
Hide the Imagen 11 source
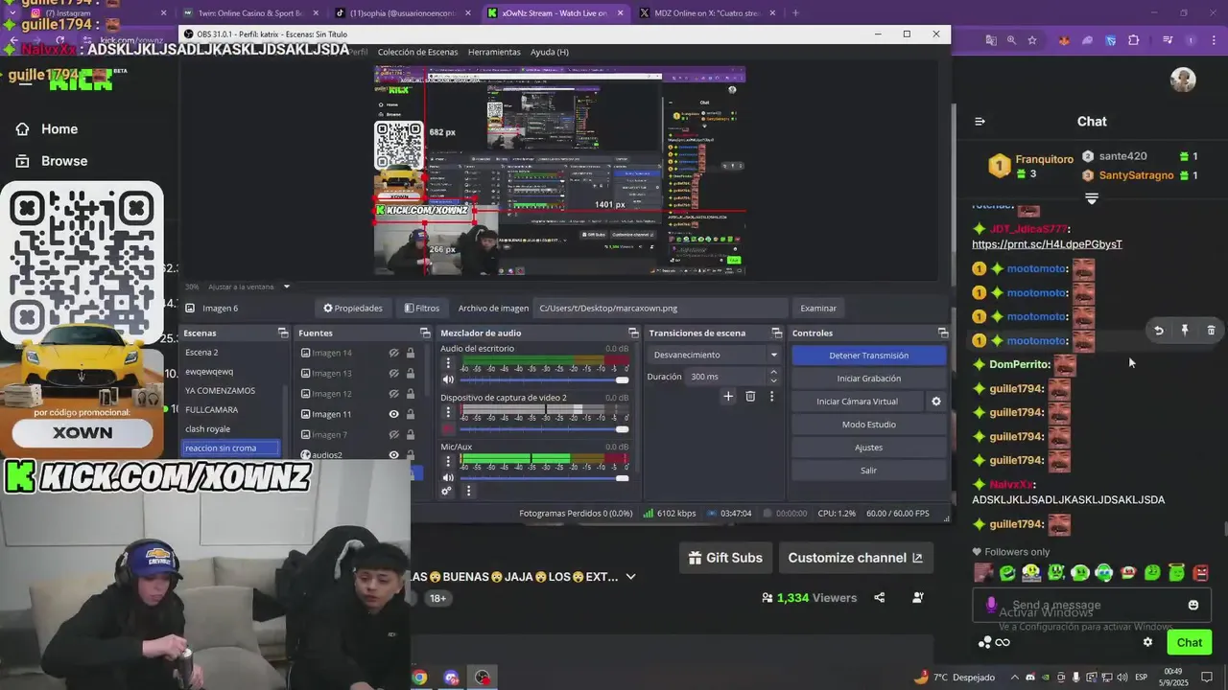(393, 414)
